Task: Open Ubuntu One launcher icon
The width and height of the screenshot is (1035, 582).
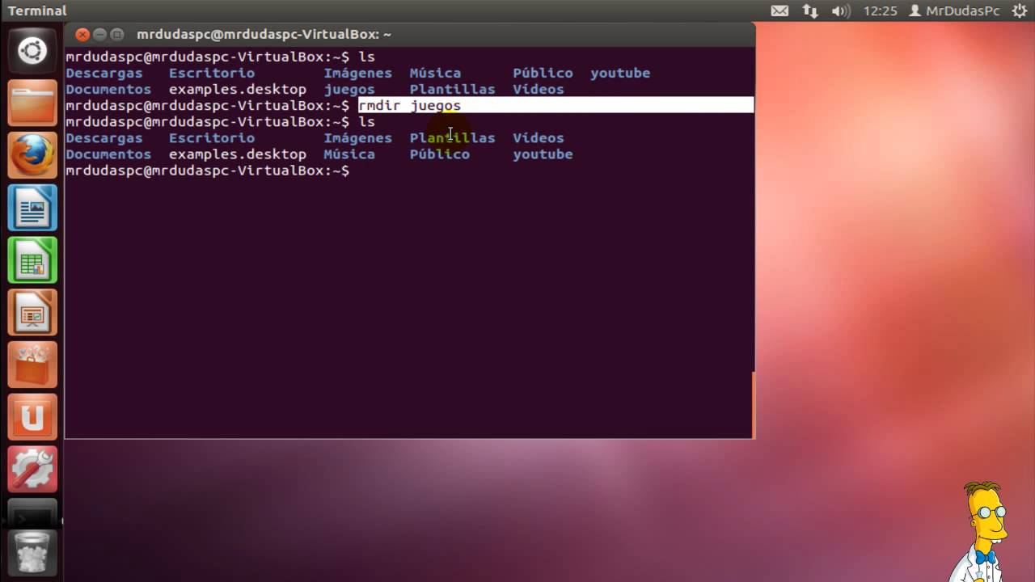Action: pos(32,417)
